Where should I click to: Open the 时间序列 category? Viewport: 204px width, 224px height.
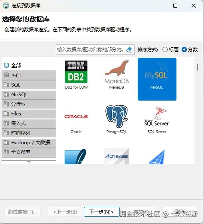coord(29,133)
